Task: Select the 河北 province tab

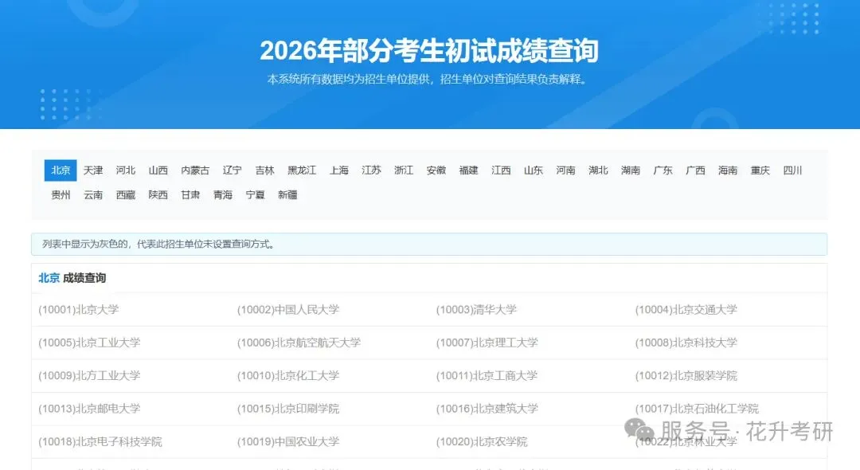Action: [x=126, y=170]
